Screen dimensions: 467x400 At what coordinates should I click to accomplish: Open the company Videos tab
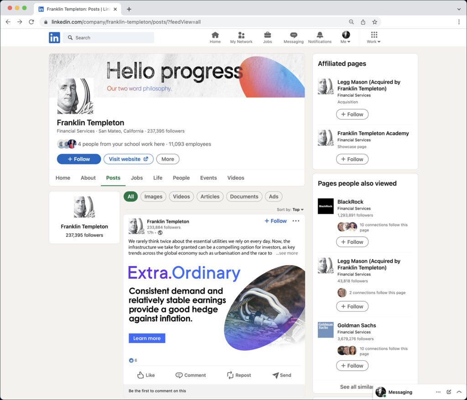coord(236,178)
